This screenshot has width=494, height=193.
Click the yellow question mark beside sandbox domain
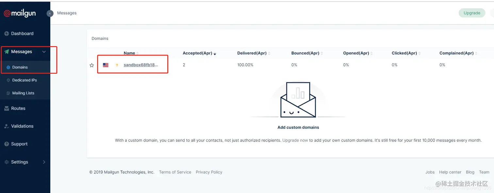click(117, 65)
